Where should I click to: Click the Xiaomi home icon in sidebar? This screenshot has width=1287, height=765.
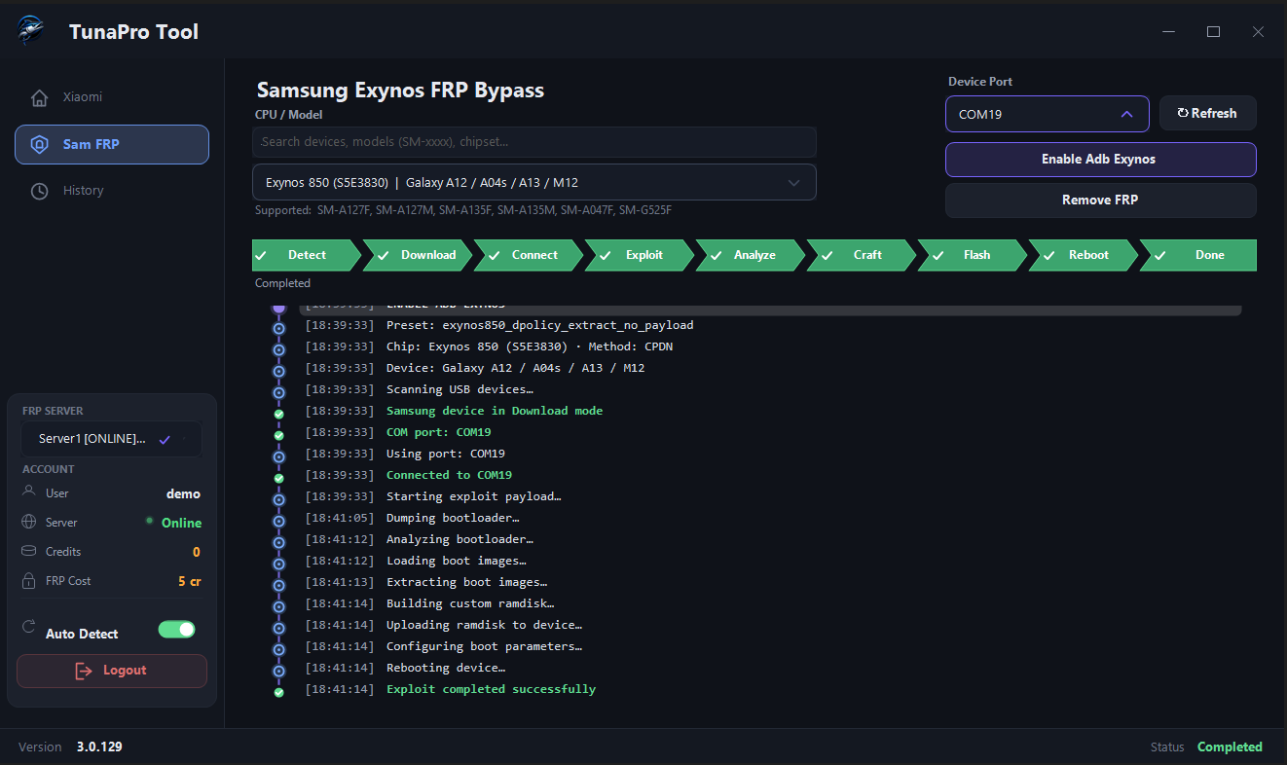click(x=40, y=97)
